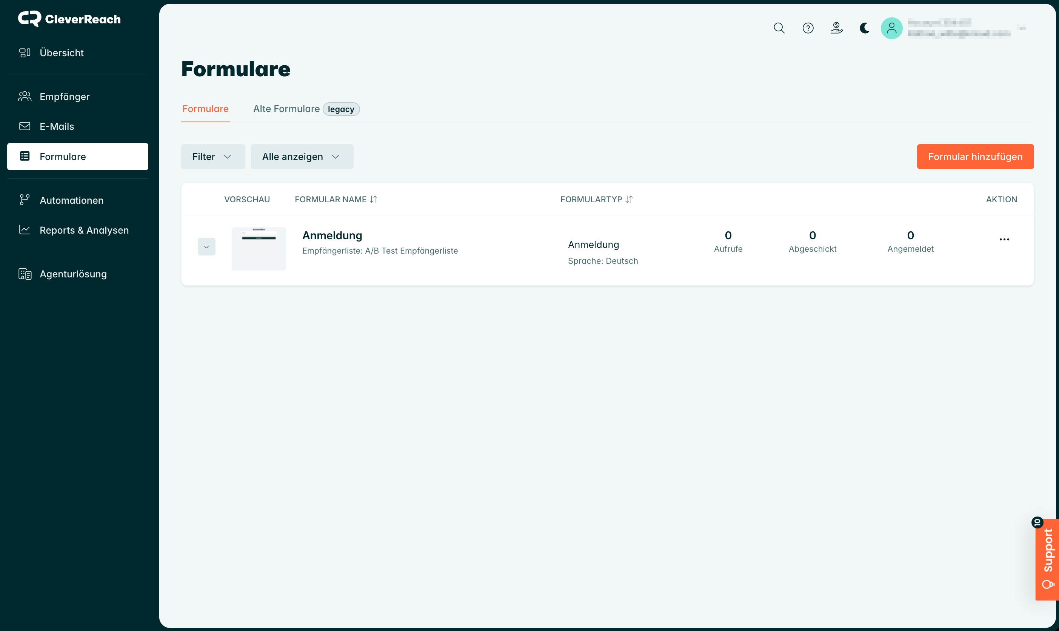Open the Alle anzeigen dropdown
This screenshot has width=1059, height=631.
coord(302,157)
